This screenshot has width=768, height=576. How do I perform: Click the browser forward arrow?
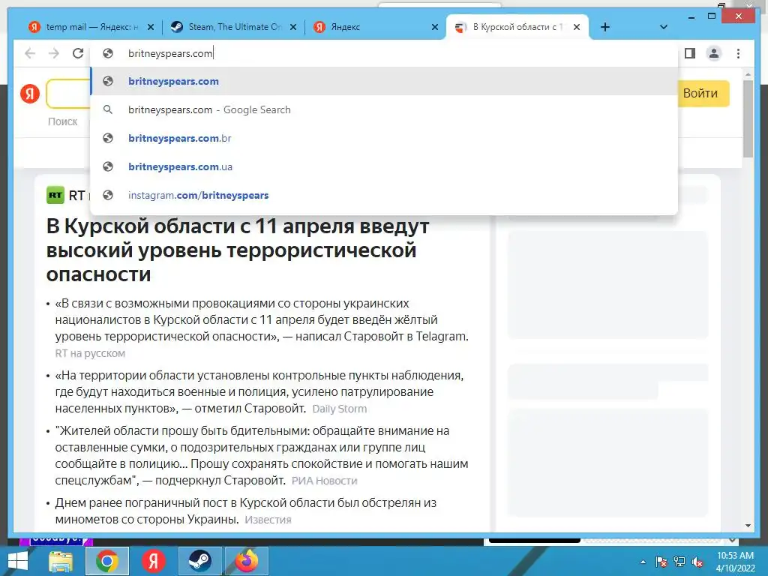pos(54,53)
